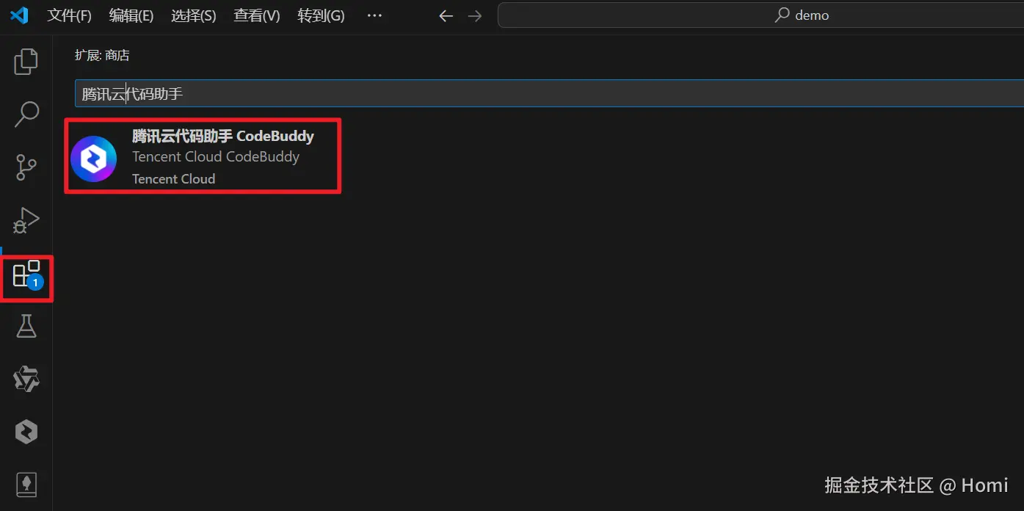Viewport: 1024px width, 511px height.
Task: Open the 查看(V) menu
Action: (257, 15)
